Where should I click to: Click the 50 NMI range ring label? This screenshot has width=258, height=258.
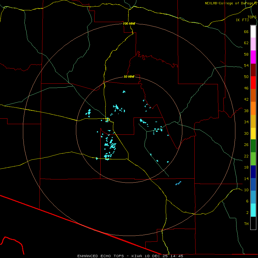[129, 77]
